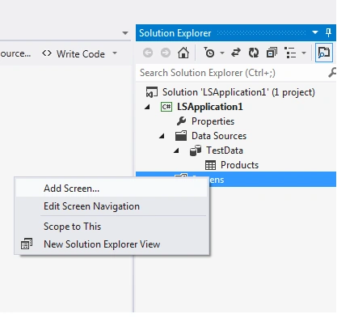Choose New Solution Explorer View
The width and height of the screenshot is (337, 318).
[x=112, y=244]
